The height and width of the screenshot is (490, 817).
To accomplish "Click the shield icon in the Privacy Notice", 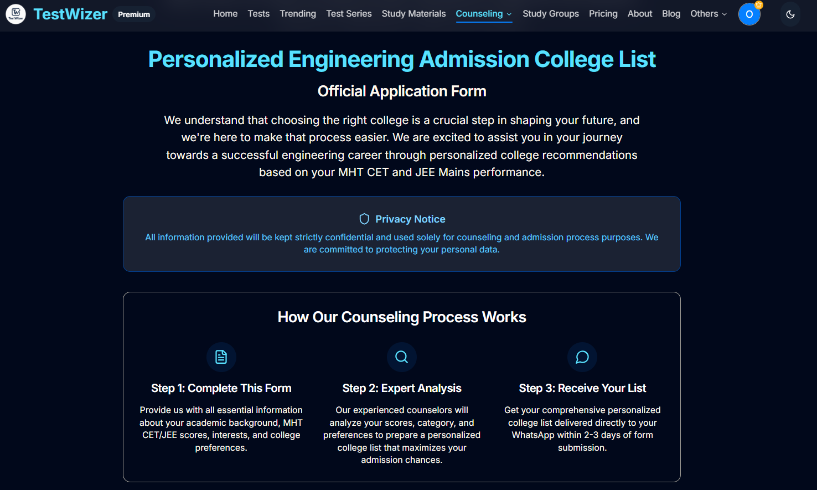I will (x=364, y=219).
